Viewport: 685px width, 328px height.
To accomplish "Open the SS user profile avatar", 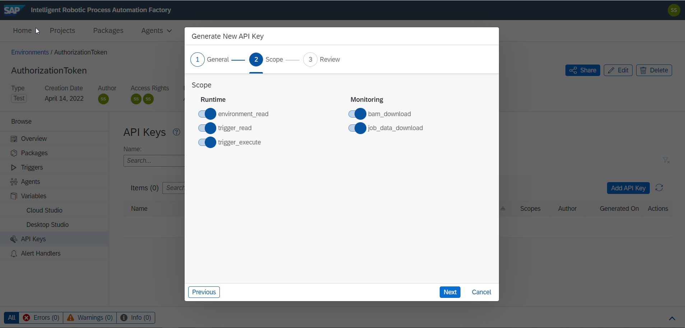I will coord(674,10).
